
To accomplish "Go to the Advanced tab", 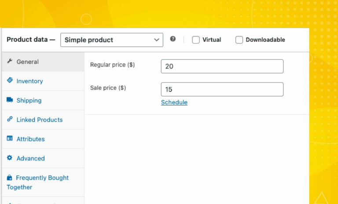I will [30, 158].
